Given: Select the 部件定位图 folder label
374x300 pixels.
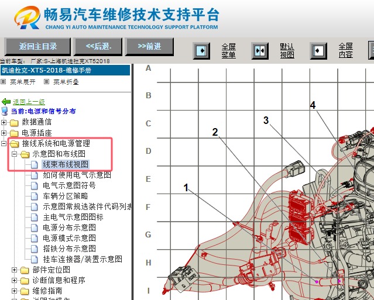Looking at the screenshot, I should click(x=52, y=270).
